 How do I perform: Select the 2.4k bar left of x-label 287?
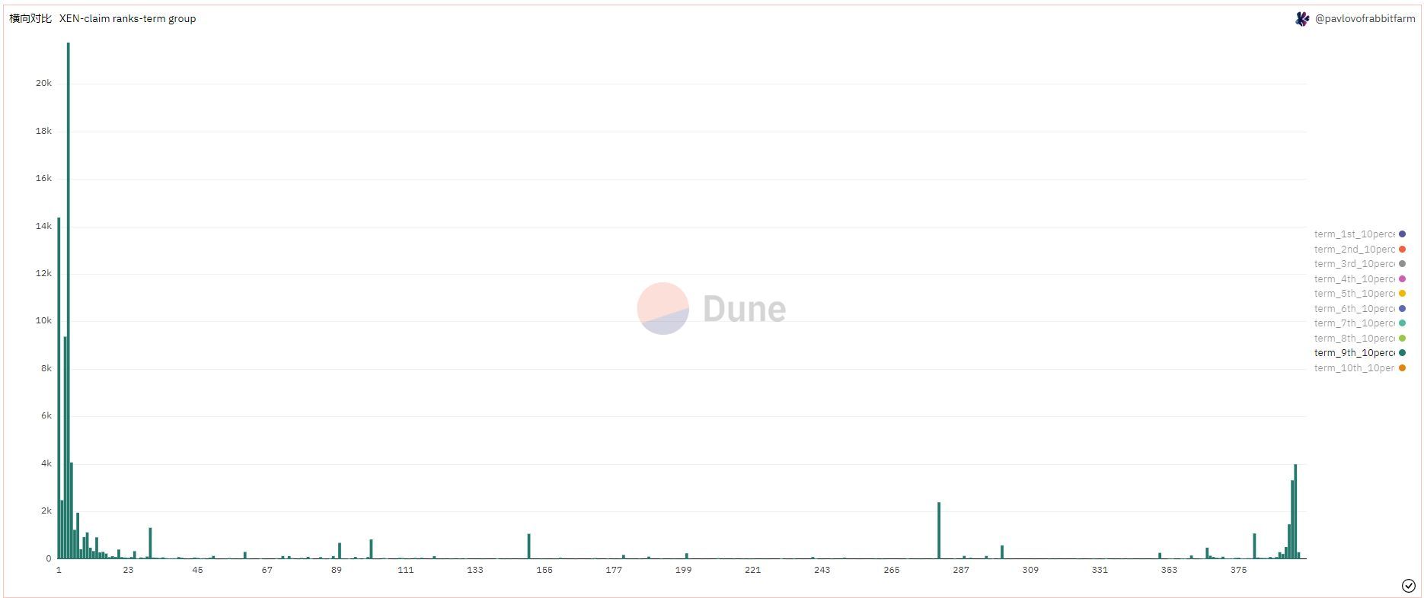[x=939, y=530]
